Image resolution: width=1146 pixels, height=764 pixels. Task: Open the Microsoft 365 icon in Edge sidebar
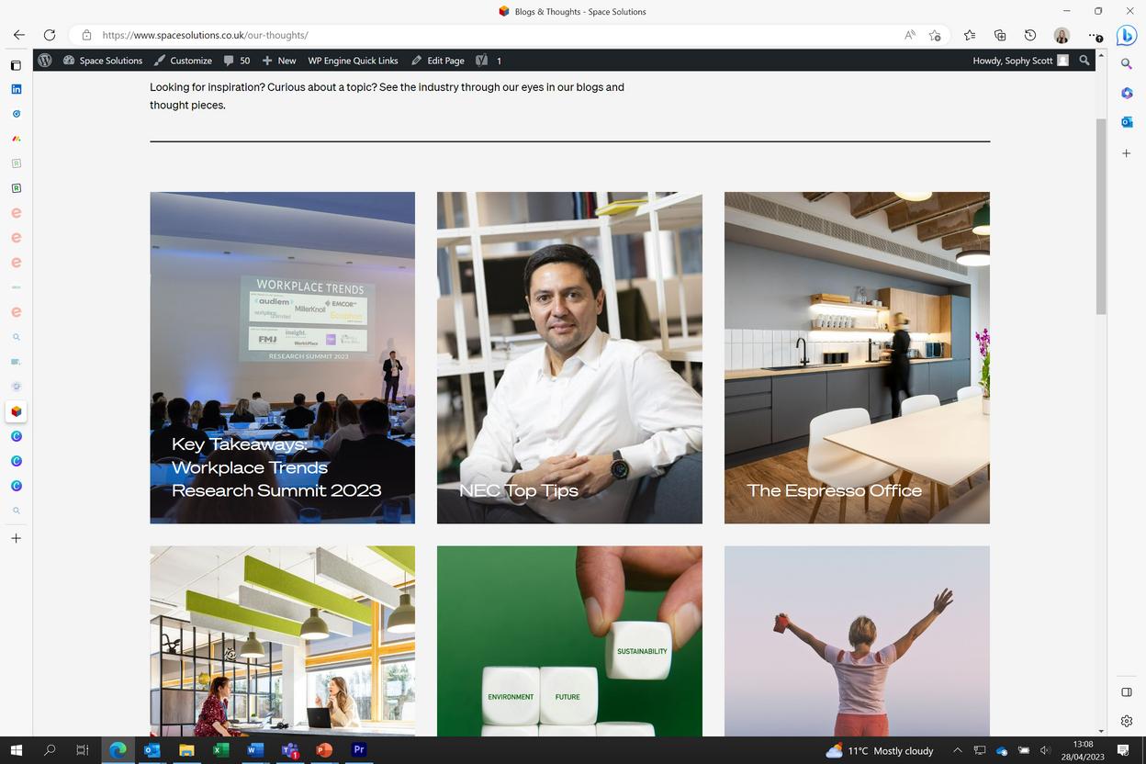tap(1127, 93)
